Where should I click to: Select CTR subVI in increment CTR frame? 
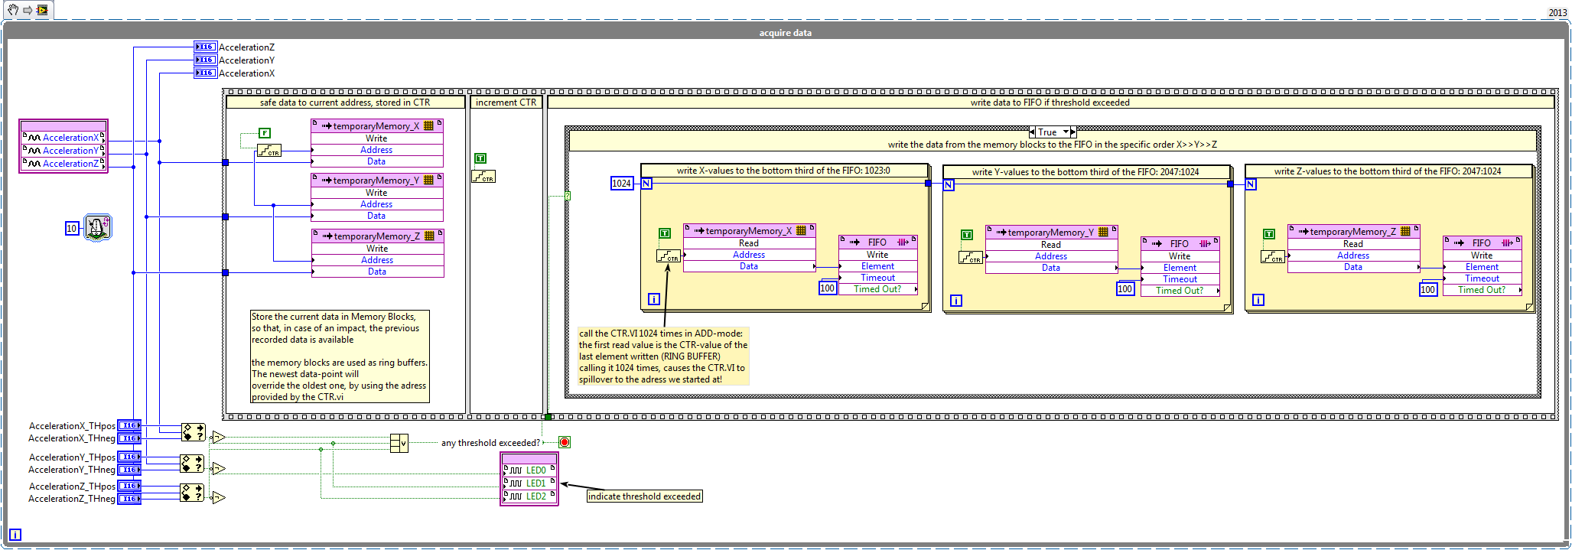point(483,177)
